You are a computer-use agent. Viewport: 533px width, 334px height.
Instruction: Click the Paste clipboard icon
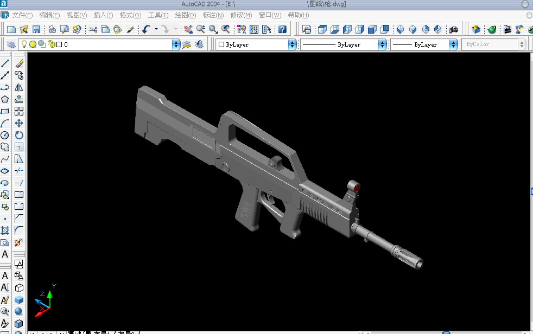coord(118,29)
